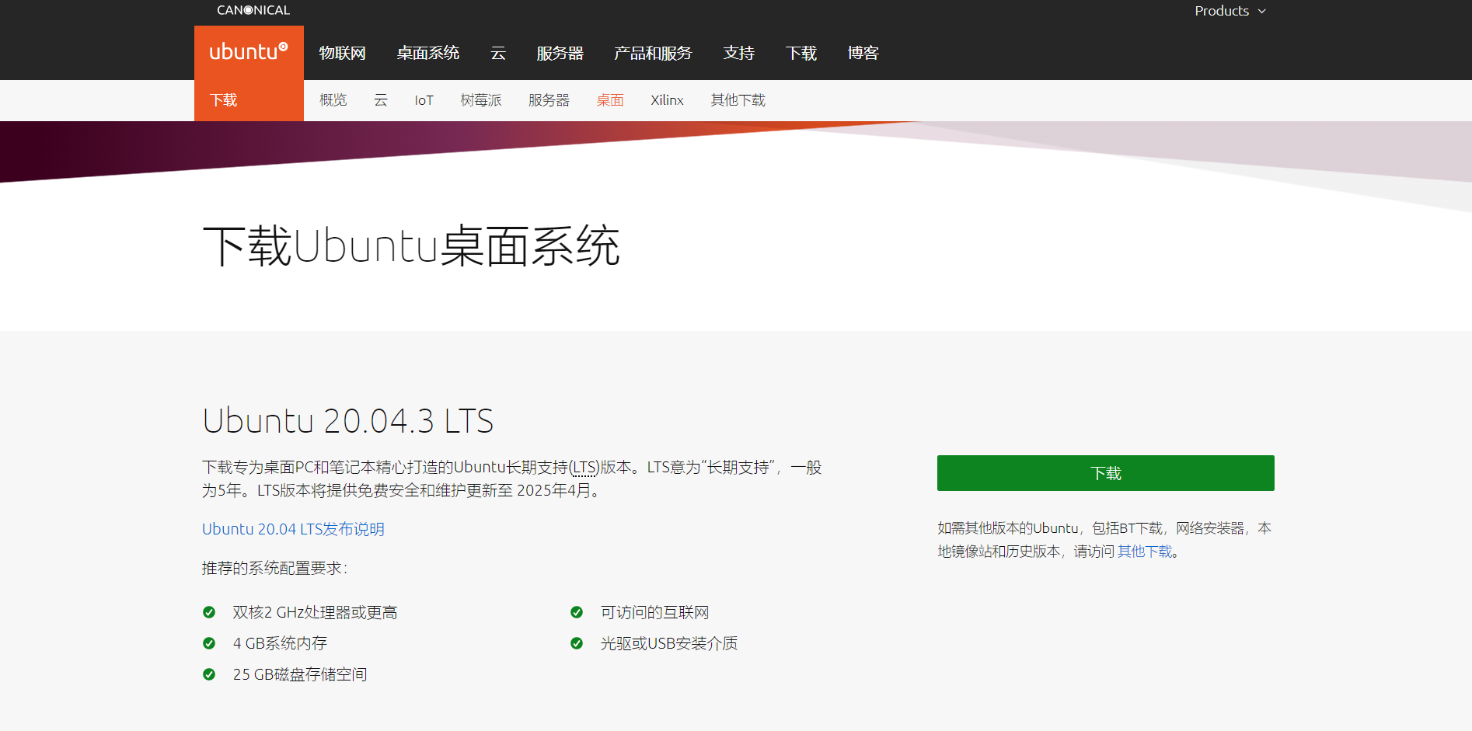The image size is (1472, 731).
Task: Click checkmark beside 双核2 GHz处理器或更高
Action: tap(209, 612)
